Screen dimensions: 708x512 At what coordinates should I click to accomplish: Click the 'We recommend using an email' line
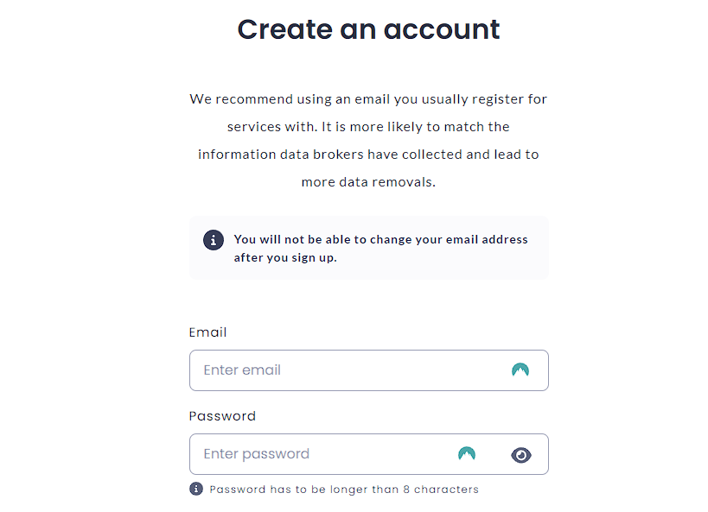(368, 99)
